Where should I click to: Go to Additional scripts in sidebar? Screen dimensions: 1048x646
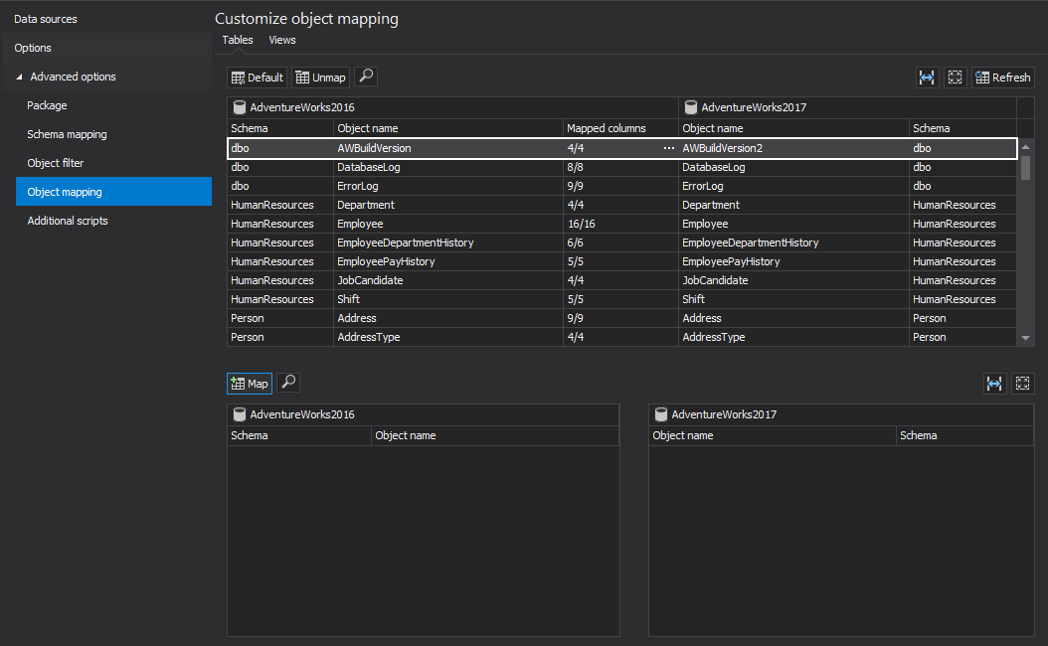coord(68,221)
